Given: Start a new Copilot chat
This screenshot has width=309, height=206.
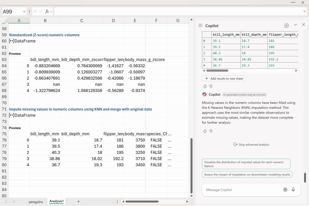Looking at the screenshot, I should coord(286,26).
